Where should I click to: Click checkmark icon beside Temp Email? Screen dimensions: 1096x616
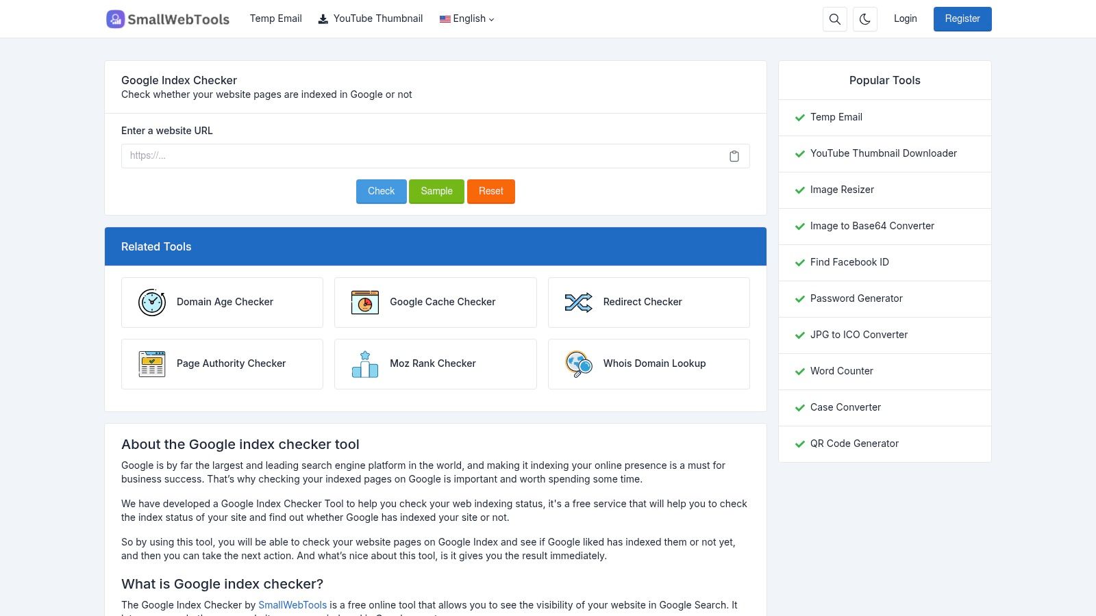[x=799, y=118]
